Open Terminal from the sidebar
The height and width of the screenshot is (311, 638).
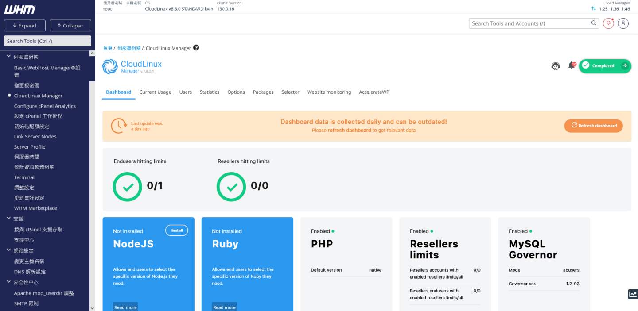click(x=24, y=177)
